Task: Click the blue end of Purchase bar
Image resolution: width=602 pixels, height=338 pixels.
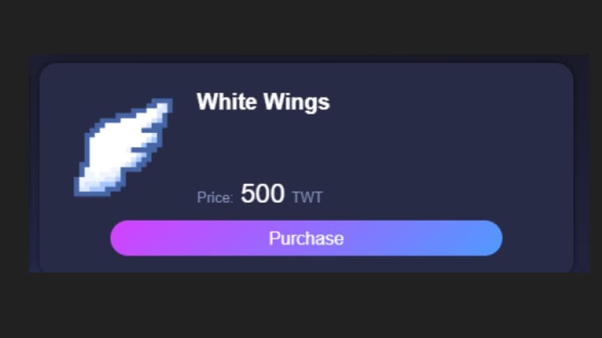Action: (x=485, y=238)
